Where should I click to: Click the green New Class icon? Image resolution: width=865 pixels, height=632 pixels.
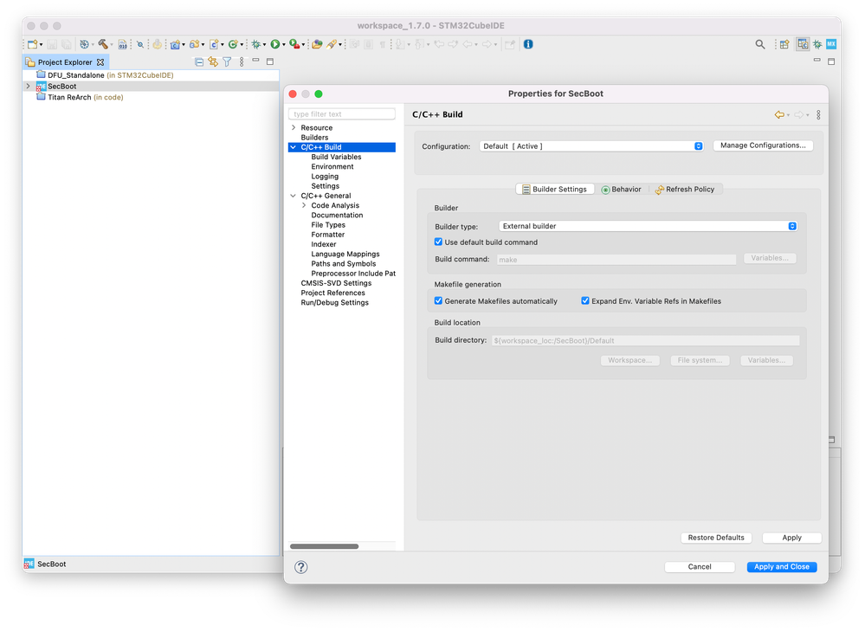(x=234, y=44)
